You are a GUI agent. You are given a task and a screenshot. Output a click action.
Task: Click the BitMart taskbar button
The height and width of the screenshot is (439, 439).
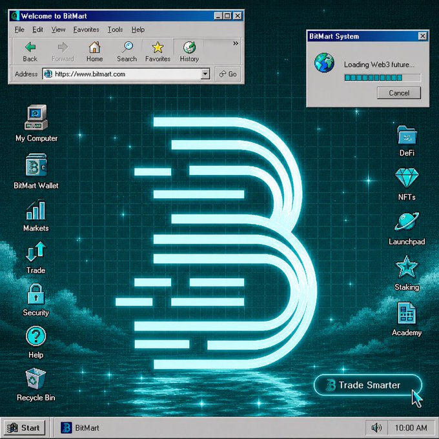coord(80,428)
